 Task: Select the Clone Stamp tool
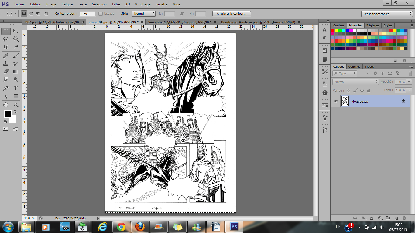click(x=6, y=64)
